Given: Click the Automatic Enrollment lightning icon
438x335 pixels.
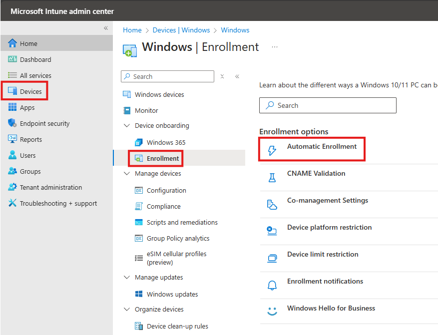Looking at the screenshot, I should 272,150.
